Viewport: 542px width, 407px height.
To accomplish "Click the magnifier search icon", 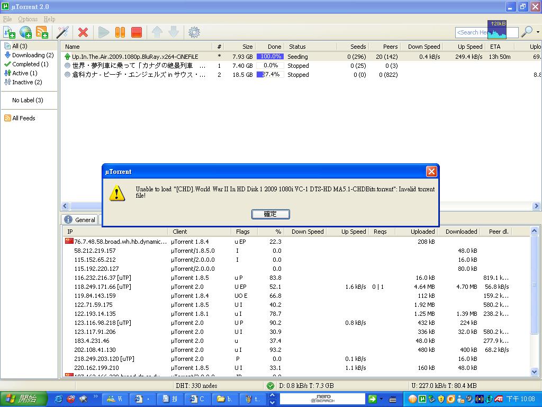I will click(527, 32).
